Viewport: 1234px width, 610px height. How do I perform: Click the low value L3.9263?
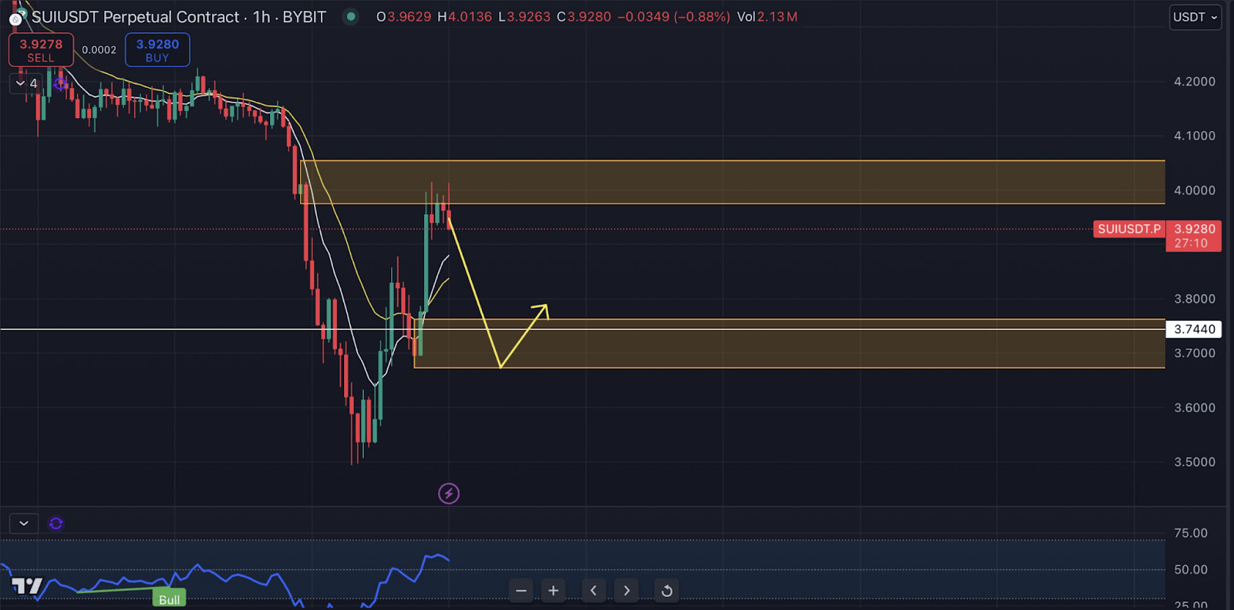pyautogui.click(x=524, y=17)
